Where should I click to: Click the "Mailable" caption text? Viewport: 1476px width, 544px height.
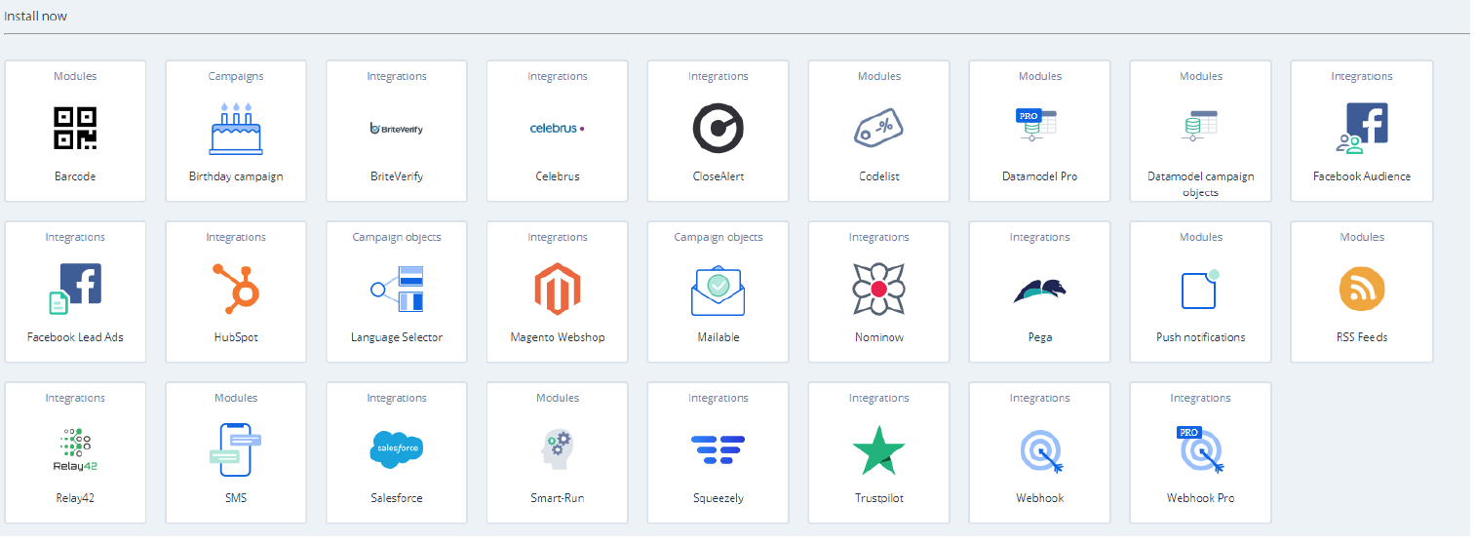pos(719,337)
